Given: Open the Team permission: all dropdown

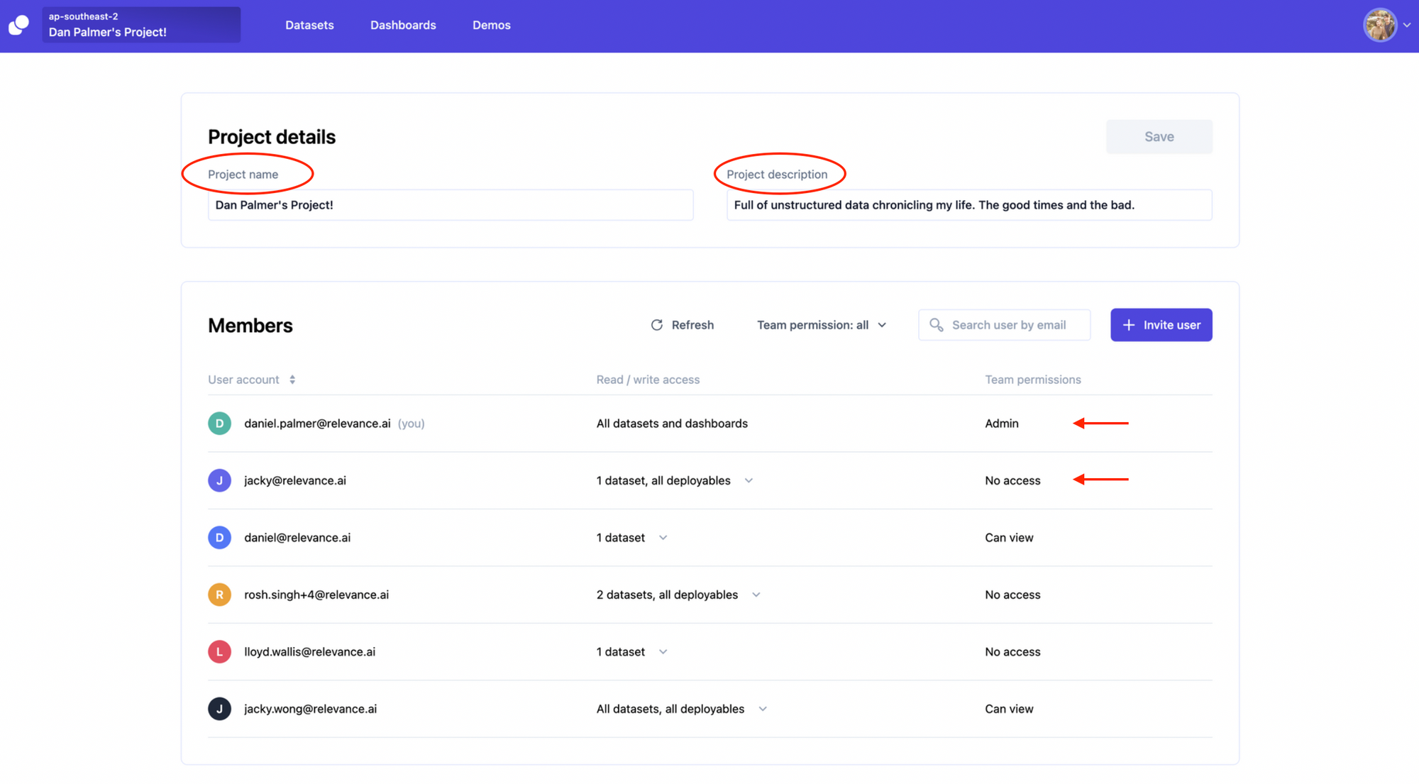Looking at the screenshot, I should 822,325.
